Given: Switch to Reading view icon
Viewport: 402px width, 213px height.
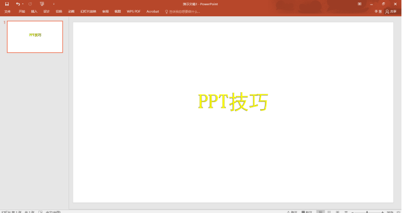Looking at the screenshot, I should point(338,212).
